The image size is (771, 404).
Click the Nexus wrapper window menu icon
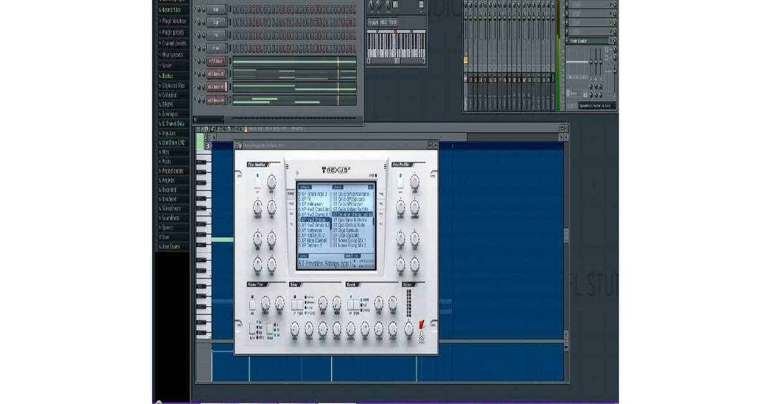click(x=238, y=146)
